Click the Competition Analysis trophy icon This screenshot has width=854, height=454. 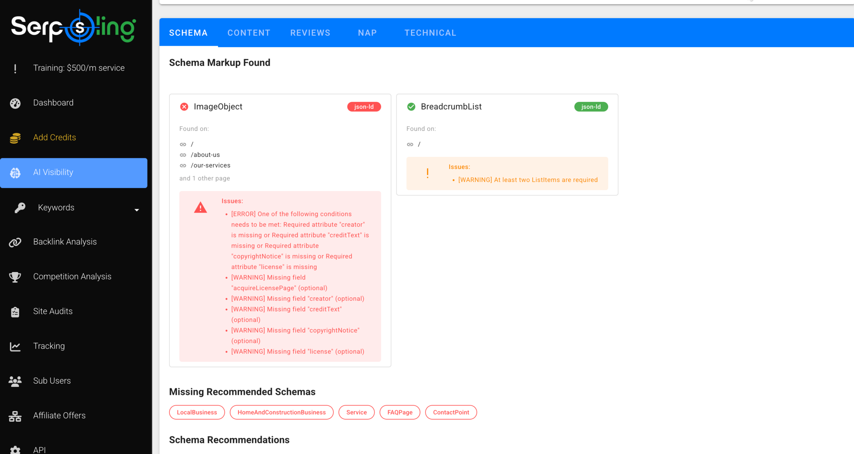[15, 277]
